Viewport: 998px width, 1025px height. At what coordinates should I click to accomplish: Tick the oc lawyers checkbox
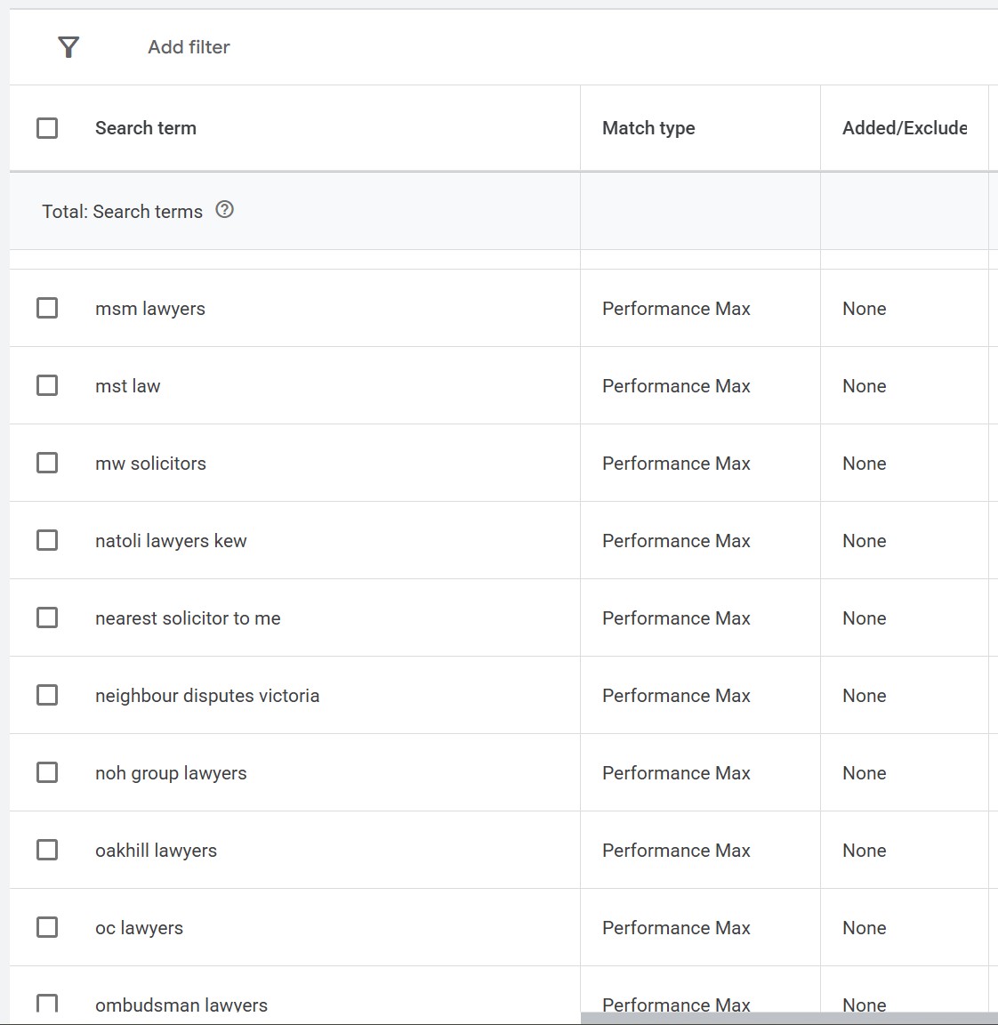point(47,927)
